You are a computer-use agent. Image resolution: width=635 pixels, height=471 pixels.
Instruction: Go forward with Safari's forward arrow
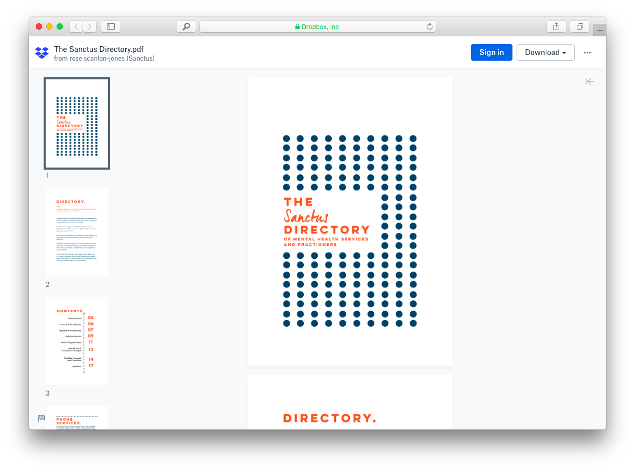(x=90, y=26)
